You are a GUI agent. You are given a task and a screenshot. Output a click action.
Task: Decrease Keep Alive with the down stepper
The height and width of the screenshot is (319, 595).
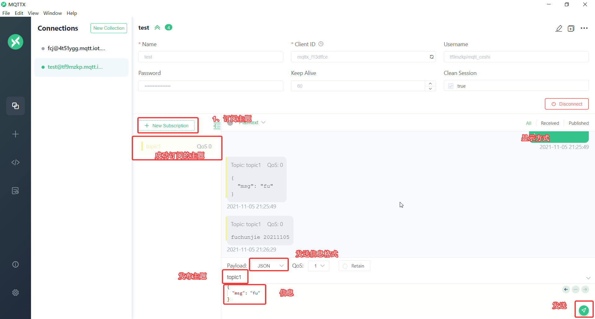[x=430, y=89]
